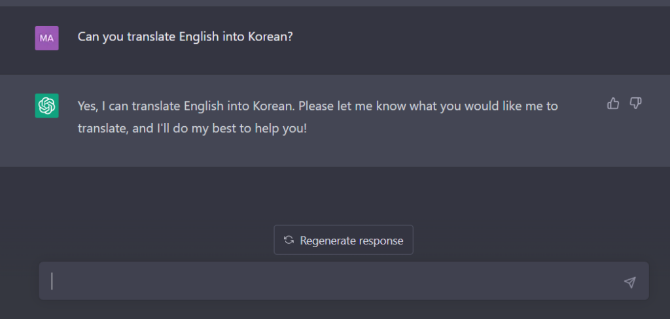670x319 pixels.
Task: Click the purple MA user avatar
Action: (x=46, y=38)
